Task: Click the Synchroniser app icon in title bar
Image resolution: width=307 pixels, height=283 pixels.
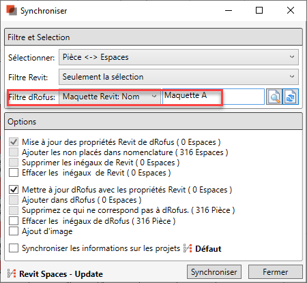Action: tap(12, 10)
